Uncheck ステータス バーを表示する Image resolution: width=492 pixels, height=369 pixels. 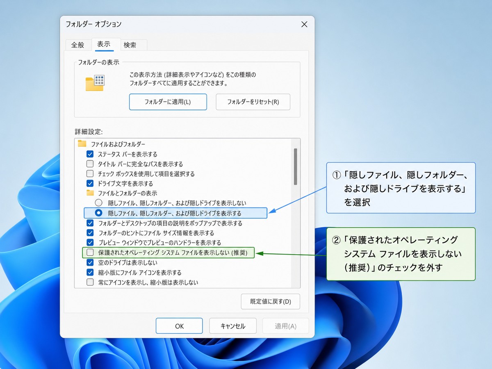[90, 153]
